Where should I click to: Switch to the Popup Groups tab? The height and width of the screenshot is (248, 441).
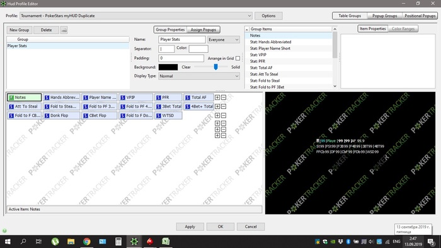click(385, 16)
